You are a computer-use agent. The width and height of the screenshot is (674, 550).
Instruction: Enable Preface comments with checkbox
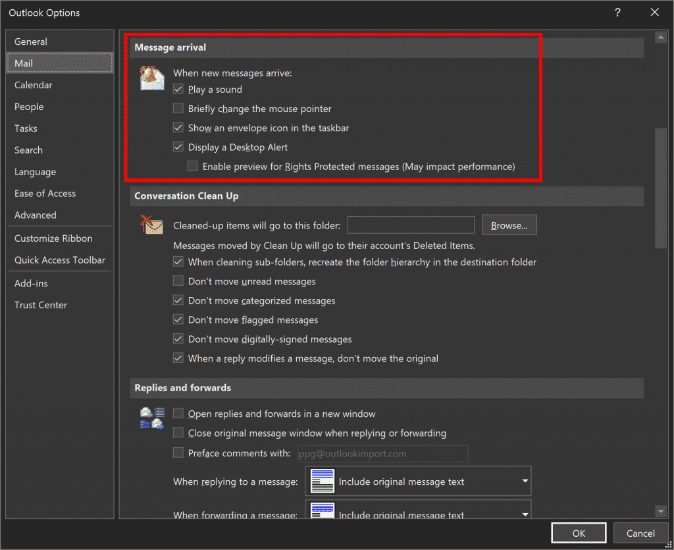coord(178,453)
